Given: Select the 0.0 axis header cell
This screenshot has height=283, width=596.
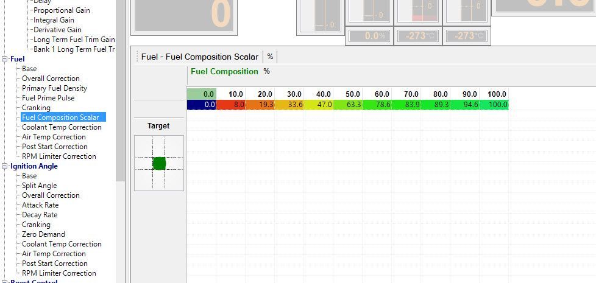Looking at the screenshot, I should (202, 94).
